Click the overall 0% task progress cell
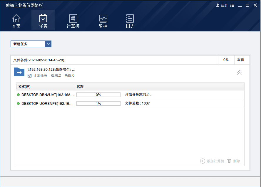261x187 pixels. [226, 60]
